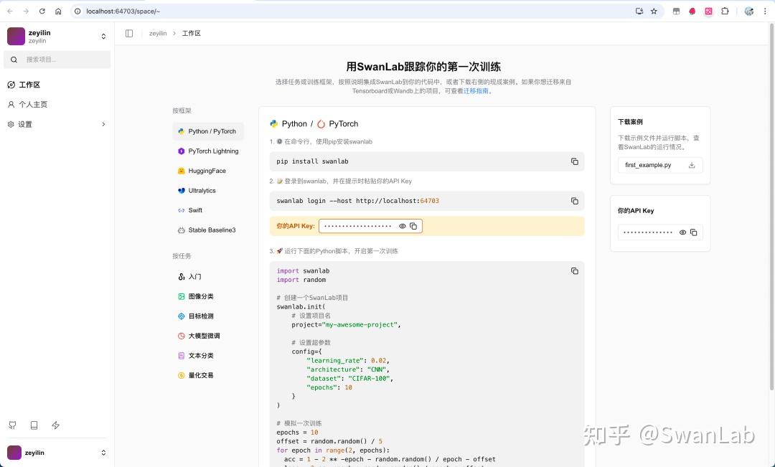Go to browser home page
The image size is (775, 467).
coord(58,11)
